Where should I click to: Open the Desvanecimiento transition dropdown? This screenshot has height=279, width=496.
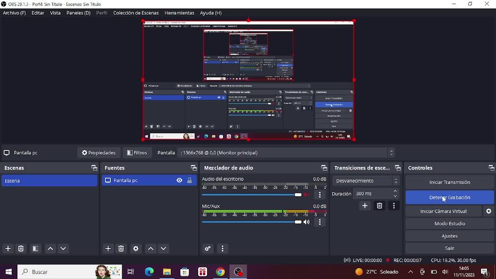(x=366, y=181)
